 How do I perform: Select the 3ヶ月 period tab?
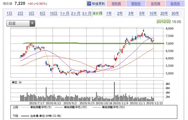tap(87, 13)
